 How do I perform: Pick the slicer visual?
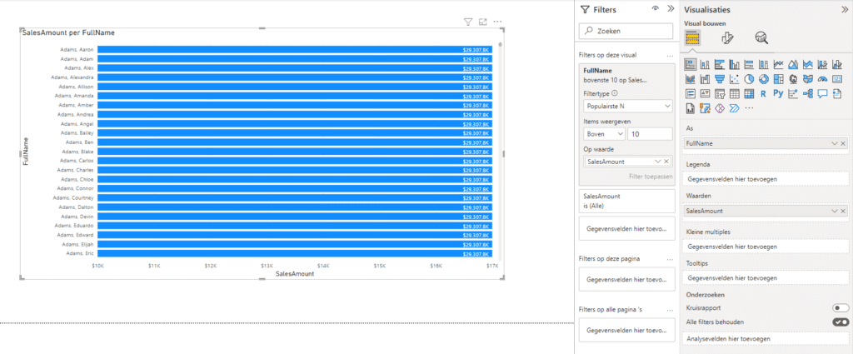pyautogui.click(x=720, y=93)
